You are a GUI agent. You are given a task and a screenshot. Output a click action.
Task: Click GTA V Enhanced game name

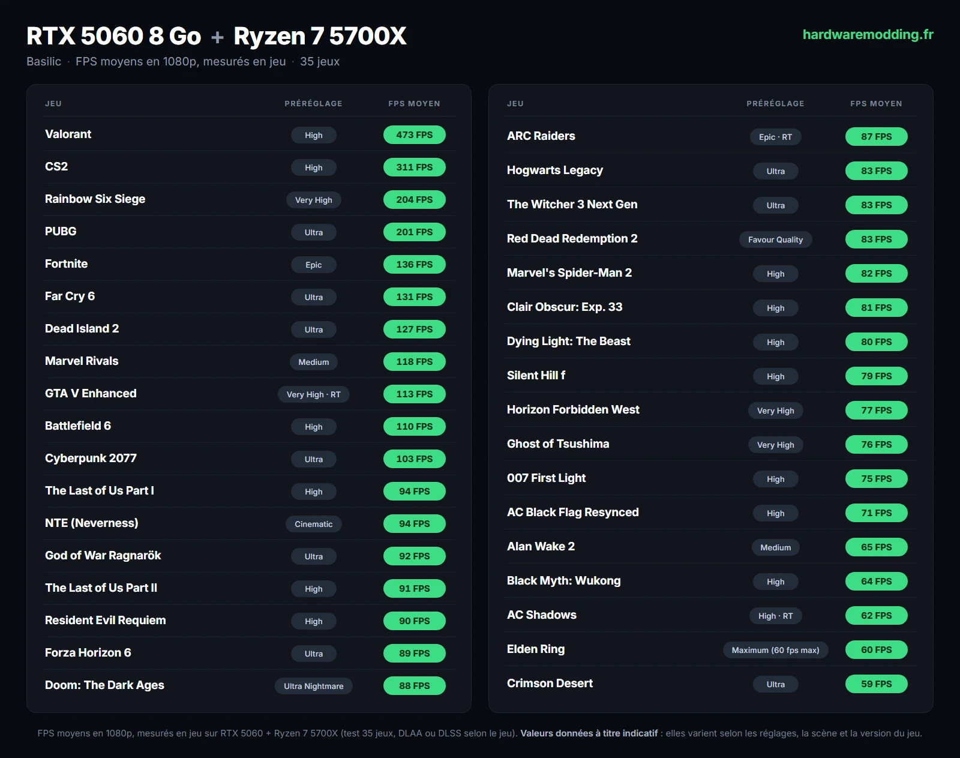click(91, 394)
